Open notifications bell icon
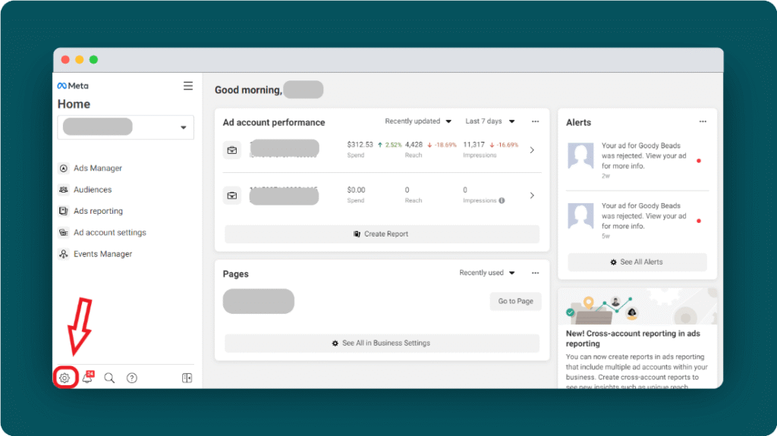 88,377
